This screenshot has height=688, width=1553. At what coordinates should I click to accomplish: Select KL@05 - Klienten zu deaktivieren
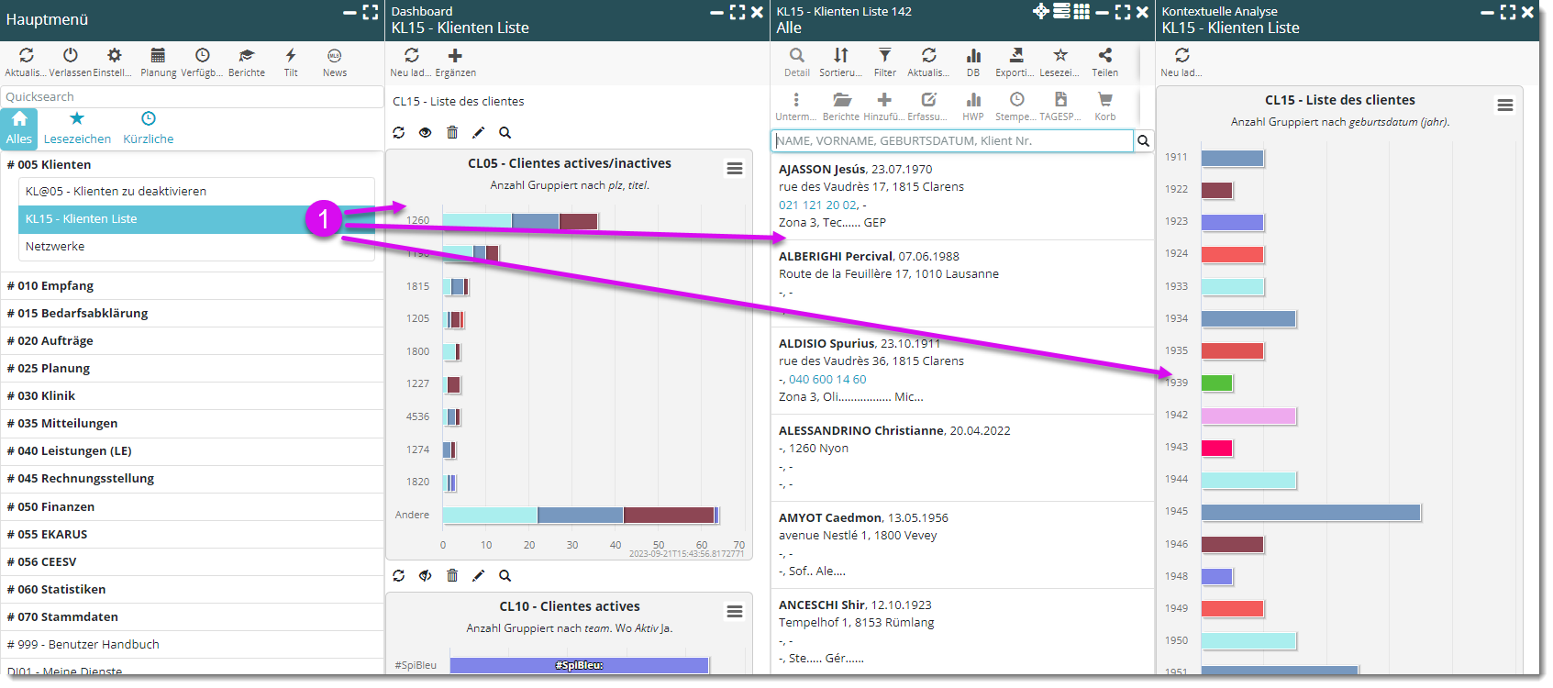116,192
